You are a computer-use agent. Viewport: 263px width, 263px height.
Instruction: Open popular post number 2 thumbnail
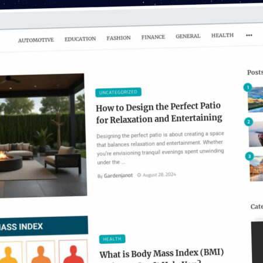click(x=256, y=134)
